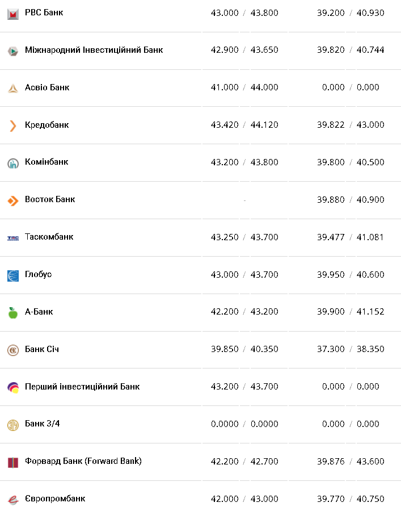
Task: Select the Форвард Банк (Forward Bank) name
Action: [83, 461]
